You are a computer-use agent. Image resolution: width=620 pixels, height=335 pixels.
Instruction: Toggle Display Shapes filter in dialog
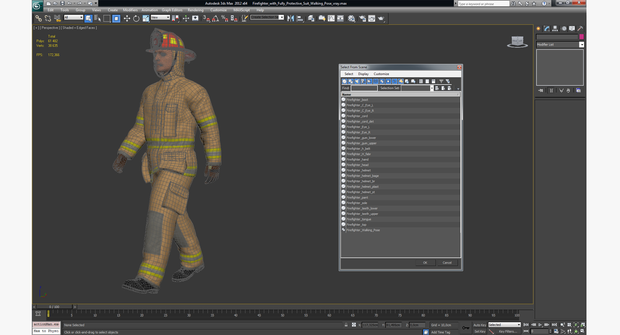pos(351,81)
